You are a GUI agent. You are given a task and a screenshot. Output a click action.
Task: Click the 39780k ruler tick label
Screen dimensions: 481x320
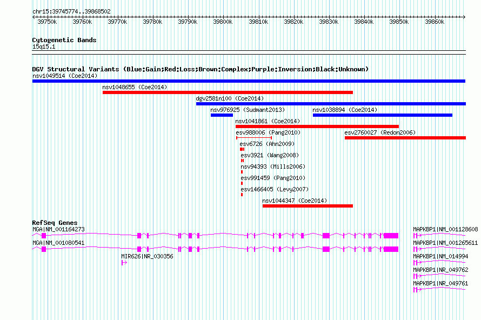click(152, 22)
